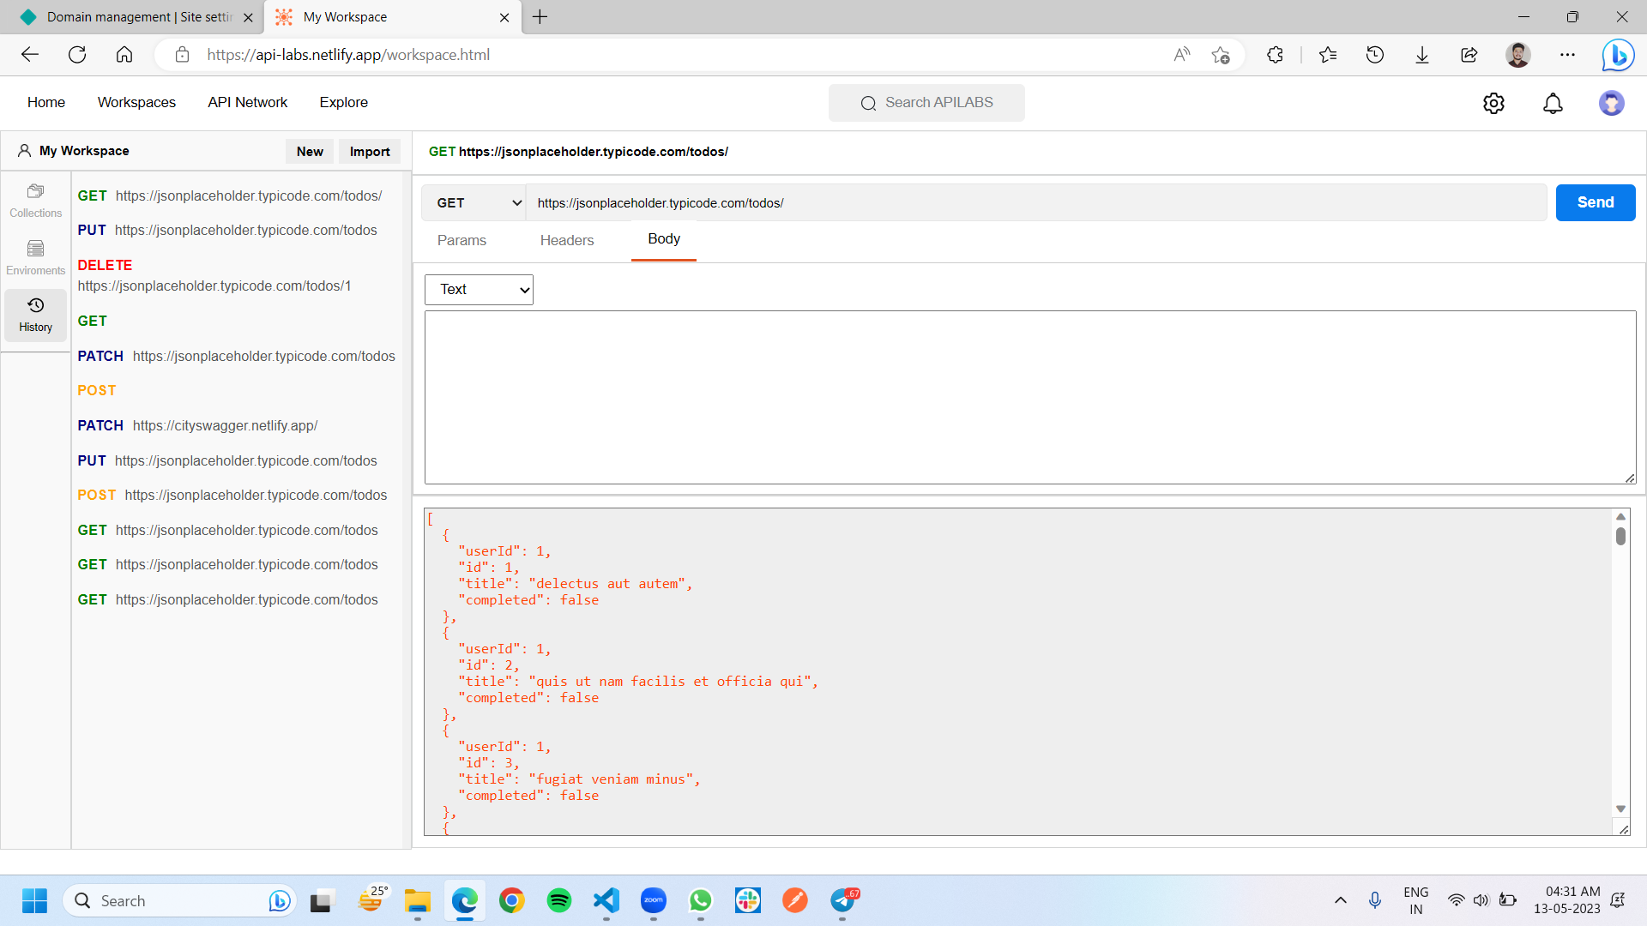Open the Enviroments sidebar panel
Viewport: 1647px width, 926px height.
[35, 257]
